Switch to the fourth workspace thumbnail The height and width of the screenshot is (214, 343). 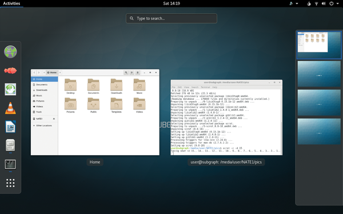[319, 131]
